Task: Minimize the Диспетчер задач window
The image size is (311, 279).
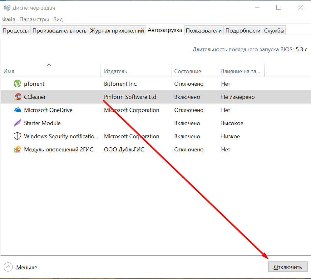Action: tap(257, 8)
